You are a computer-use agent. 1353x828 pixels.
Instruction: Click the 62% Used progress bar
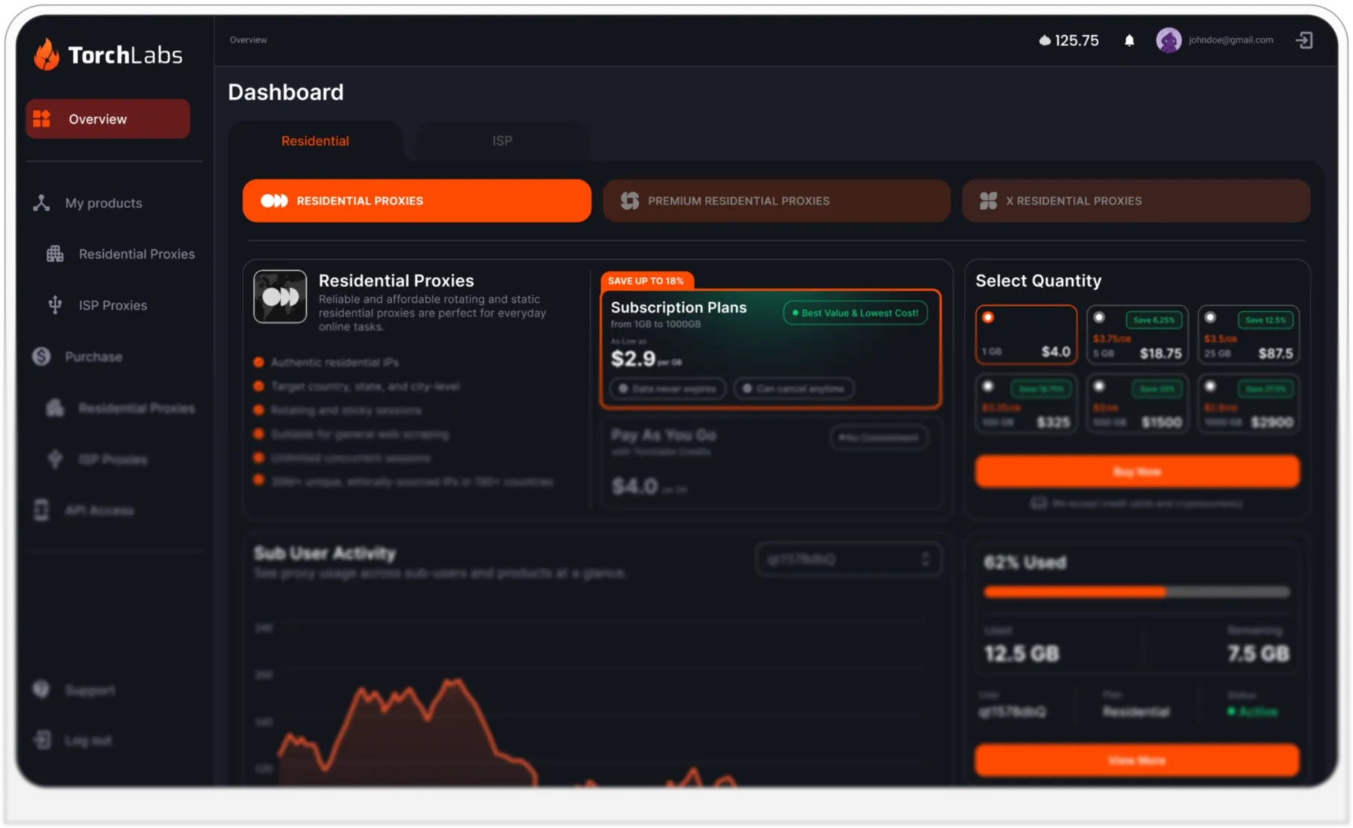pyautogui.click(x=1136, y=592)
